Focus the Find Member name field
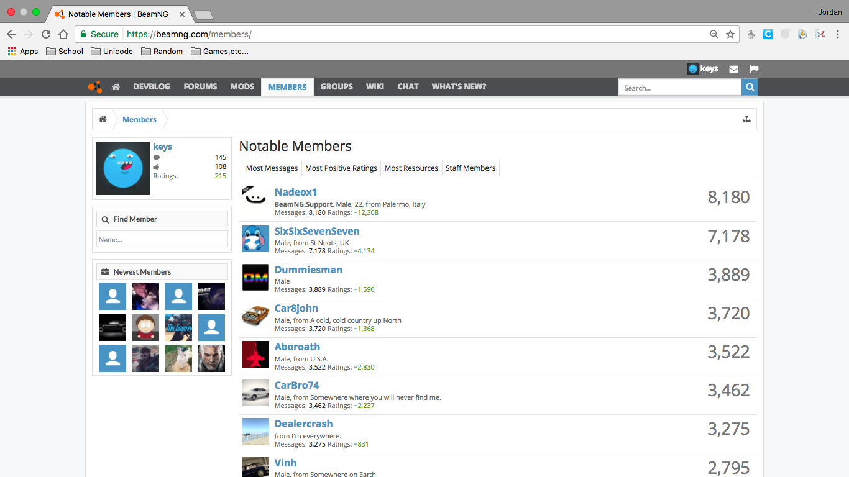This screenshot has height=477, width=849. click(x=162, y=239)
